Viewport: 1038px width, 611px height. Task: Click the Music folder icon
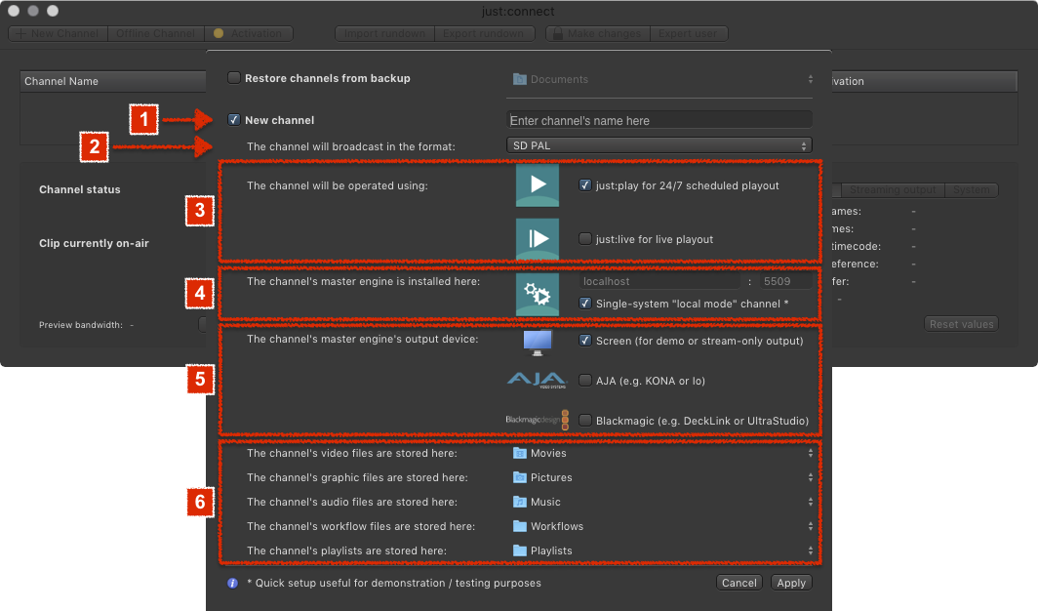(520, 502)
